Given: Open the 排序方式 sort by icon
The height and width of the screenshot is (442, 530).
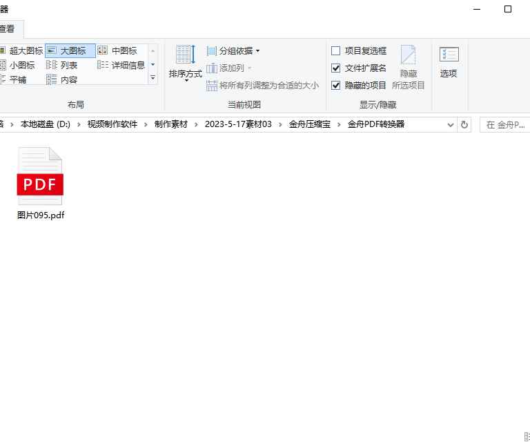Looking at the screenshot, I should [185, 63].
